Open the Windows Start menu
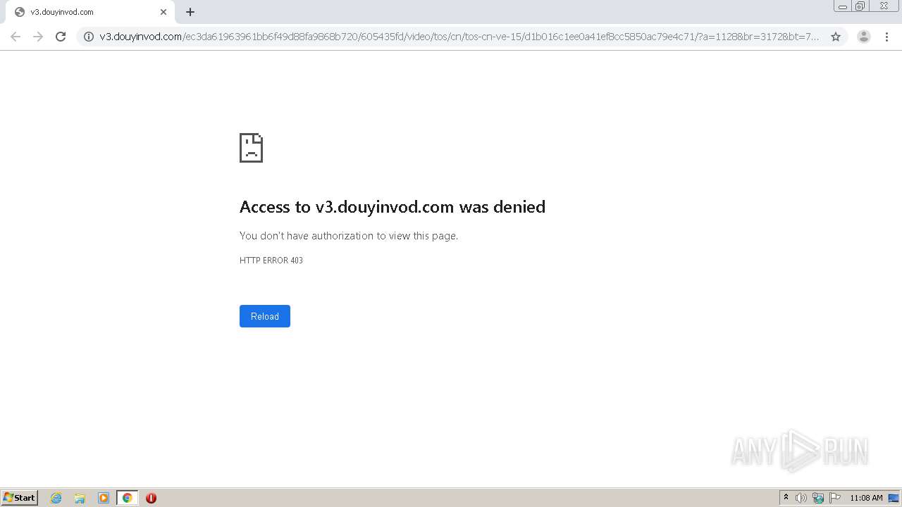902x507 pixels. pyautogui.click(x=20, y=498)
